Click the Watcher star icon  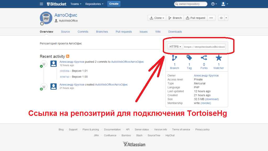(219, 58)
